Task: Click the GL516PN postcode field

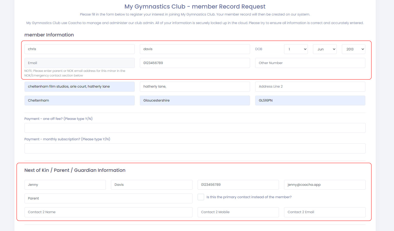Action: pos(310,101)
